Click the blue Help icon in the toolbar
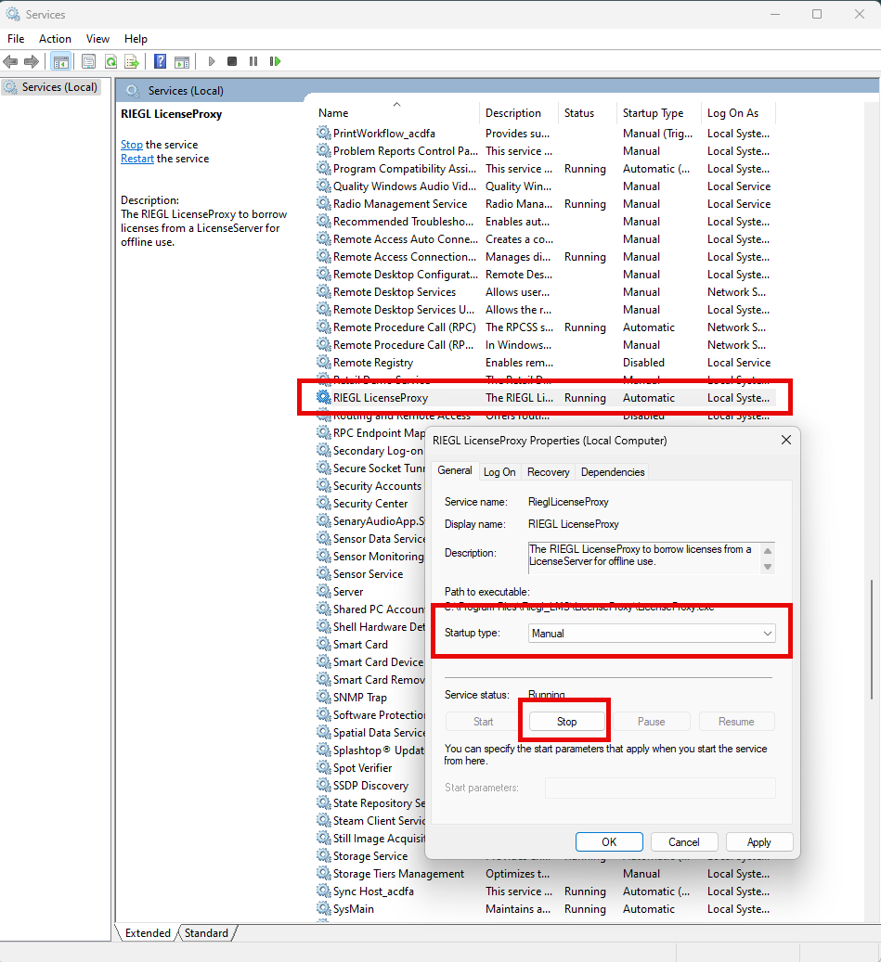Screen dimensions: 881x962 coord(160,61)
